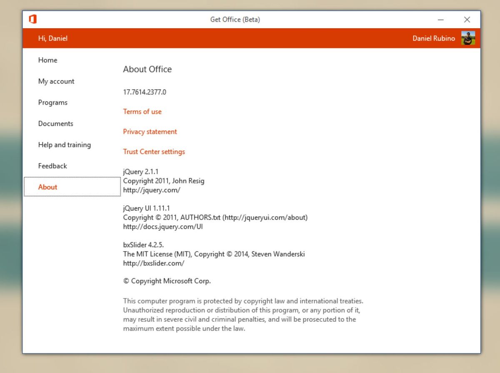Image resolution: width=500 pixels, height=373 pixels.
Task: Click the http://bxslider.com/ address text
Action: [x=153, y=263]
